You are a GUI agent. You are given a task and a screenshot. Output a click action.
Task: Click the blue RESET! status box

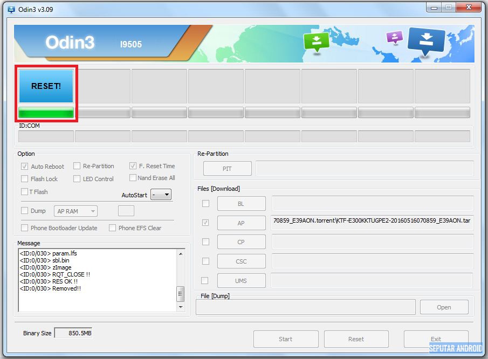tap(46, 86)
